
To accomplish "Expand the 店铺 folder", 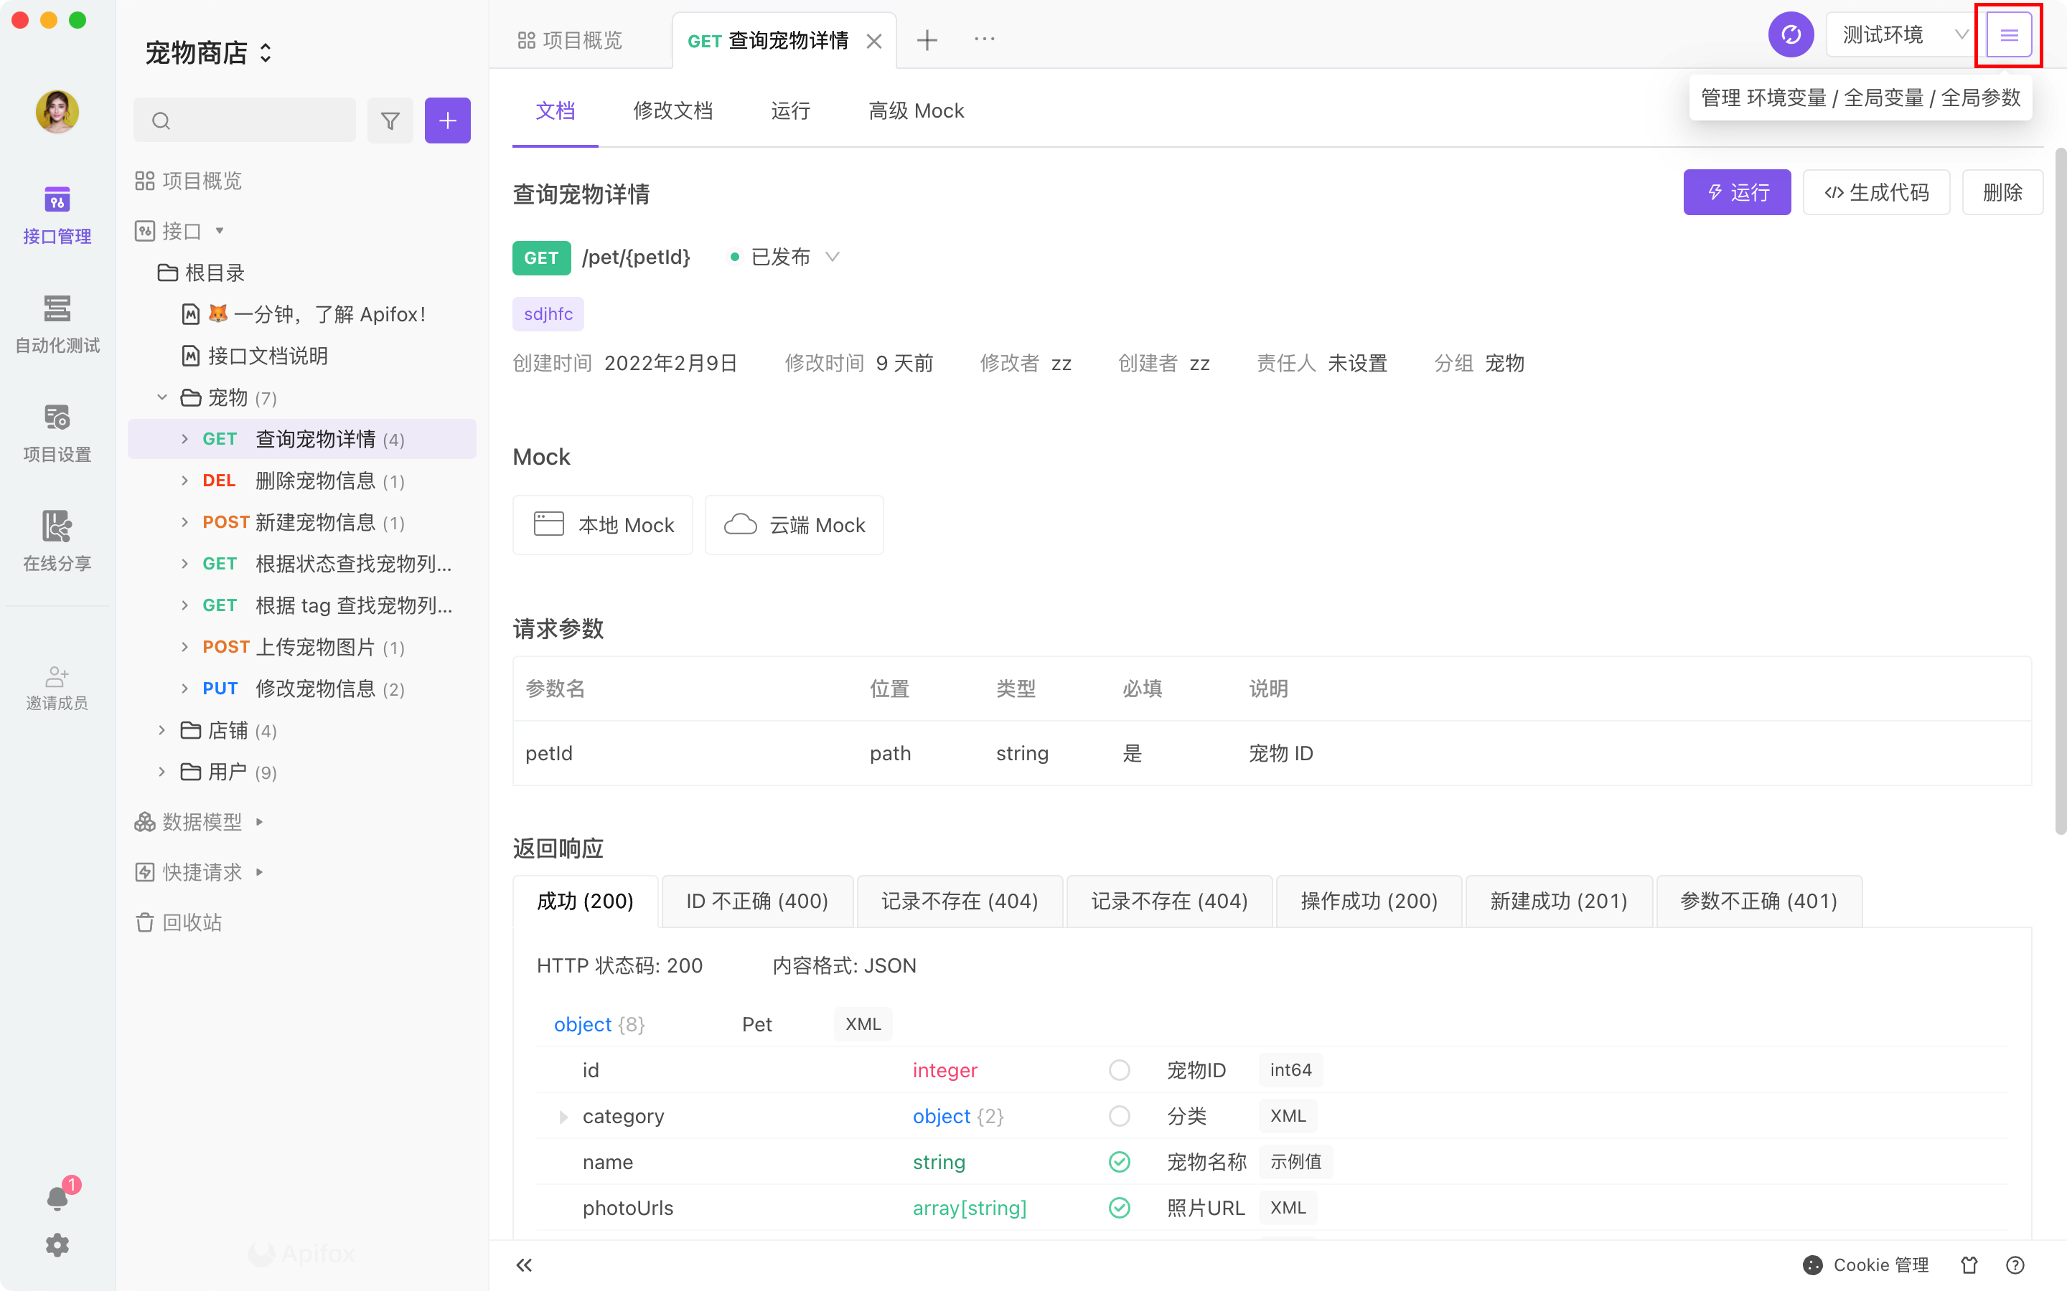I will [x=162, y=730].
